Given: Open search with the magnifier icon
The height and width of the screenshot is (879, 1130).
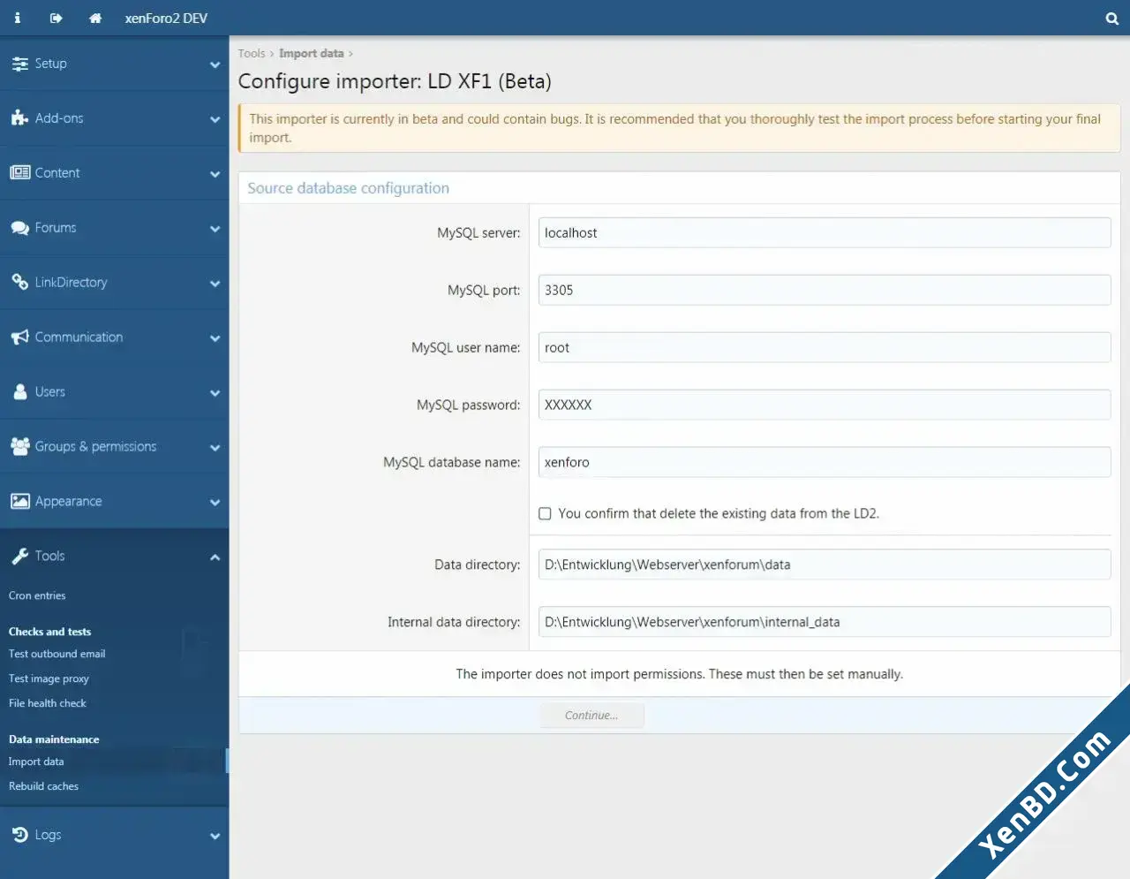Looking at the screenshot, I should (1111, 18).
